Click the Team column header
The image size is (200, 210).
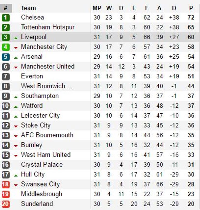point(28,8)
